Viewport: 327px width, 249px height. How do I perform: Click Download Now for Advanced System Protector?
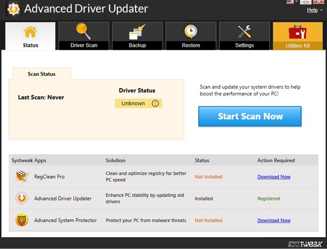coord(274,220)
